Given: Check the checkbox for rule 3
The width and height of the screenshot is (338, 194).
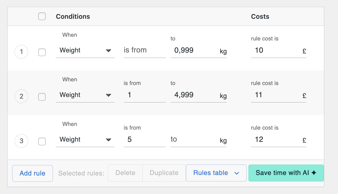Looking at the screenshot, I should 42,141.
